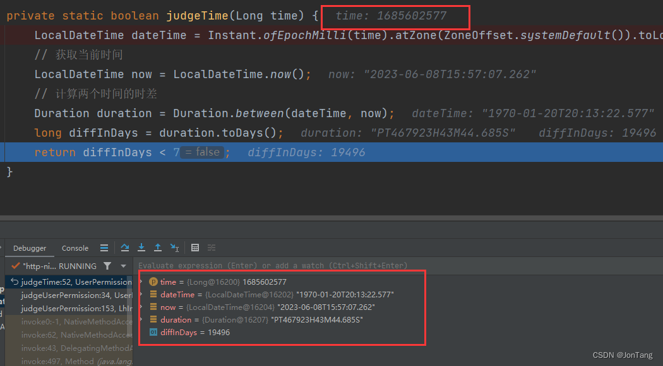Click the layout settings icon beside the calculator

pos(210,248)
